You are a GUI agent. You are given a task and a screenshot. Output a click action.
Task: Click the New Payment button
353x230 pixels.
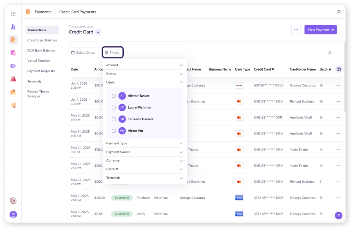click(x=320, y=30)
